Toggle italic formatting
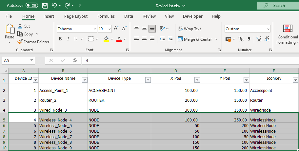 click(68, 39)
